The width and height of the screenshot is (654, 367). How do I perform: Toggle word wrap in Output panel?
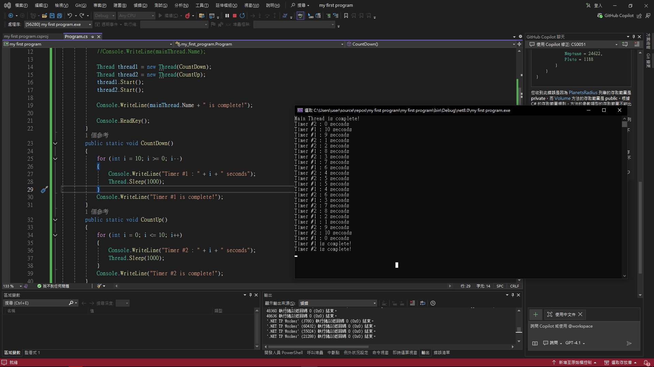[x=423, y=303]
